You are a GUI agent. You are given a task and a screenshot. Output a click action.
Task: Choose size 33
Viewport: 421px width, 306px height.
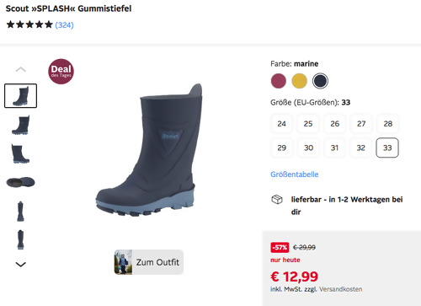coord(387,148)
